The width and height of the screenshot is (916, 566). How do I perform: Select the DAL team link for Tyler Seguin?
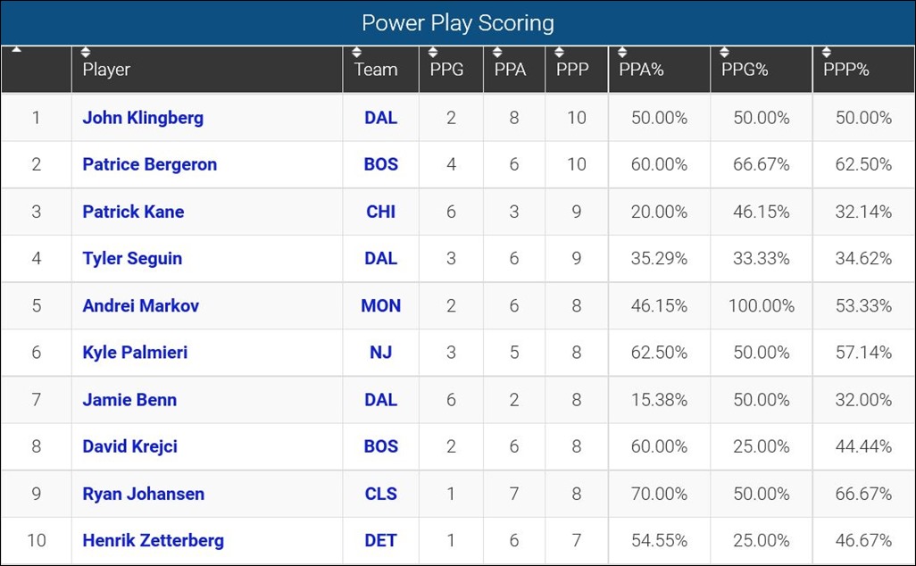380,258
